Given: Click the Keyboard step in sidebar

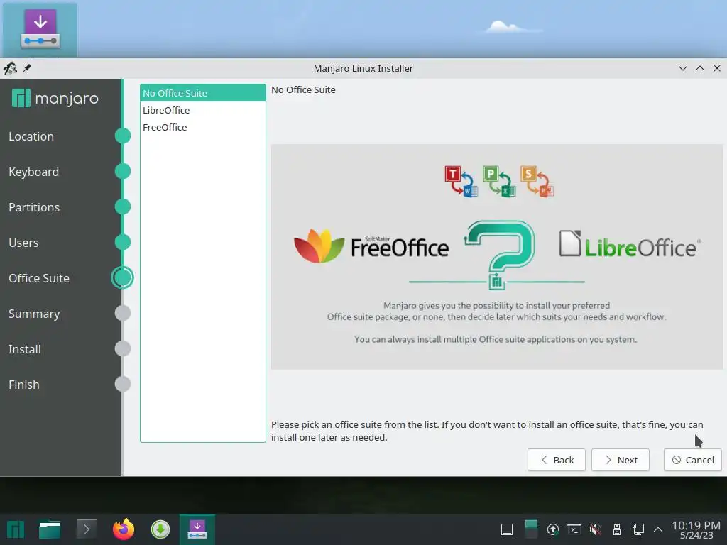Looking at the screenshot, I should coord(34,172).
